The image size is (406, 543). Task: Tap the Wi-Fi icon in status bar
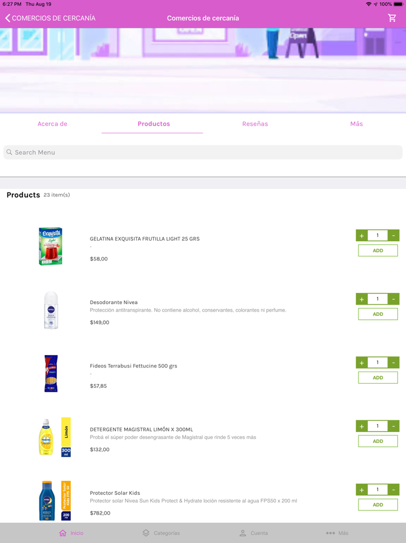point(369,4)
